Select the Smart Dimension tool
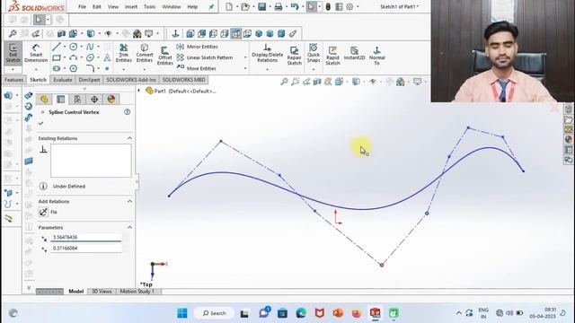The width and height of the screenshot is (575, 323). tap(36, 53)
